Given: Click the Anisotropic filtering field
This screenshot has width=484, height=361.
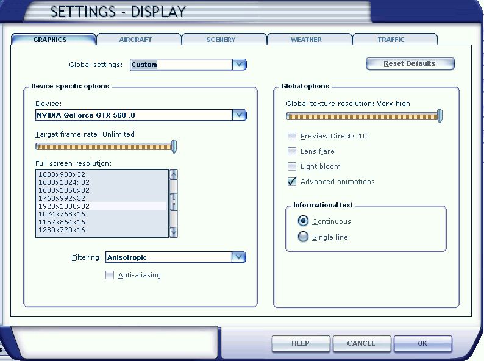Looking at the screenshot, I should pos(168,257).
